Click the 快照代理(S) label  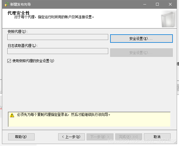(18, 32)
